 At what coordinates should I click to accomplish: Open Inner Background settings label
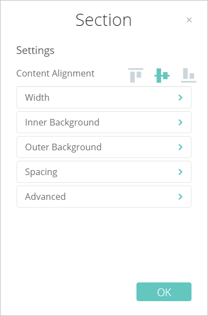pyautogui.click(x=62, y=122)
